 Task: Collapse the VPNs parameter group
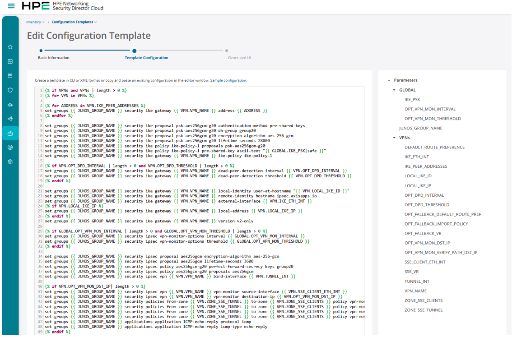coord(394,138)
